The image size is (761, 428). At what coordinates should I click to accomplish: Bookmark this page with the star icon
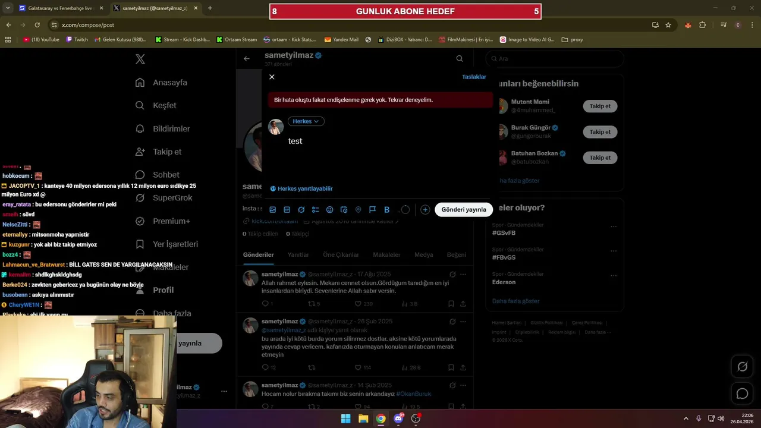tap(668, 25)
